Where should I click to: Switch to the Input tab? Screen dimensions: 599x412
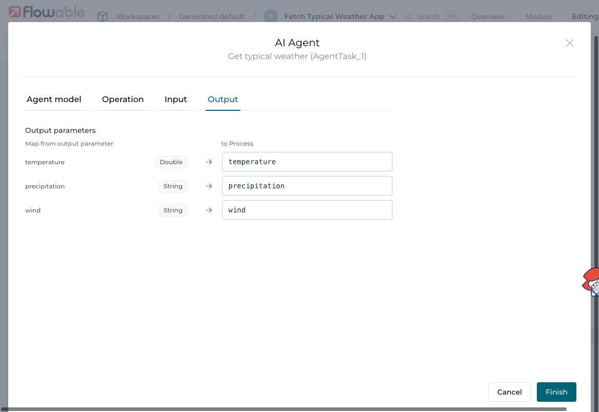[x=176, y=99]
